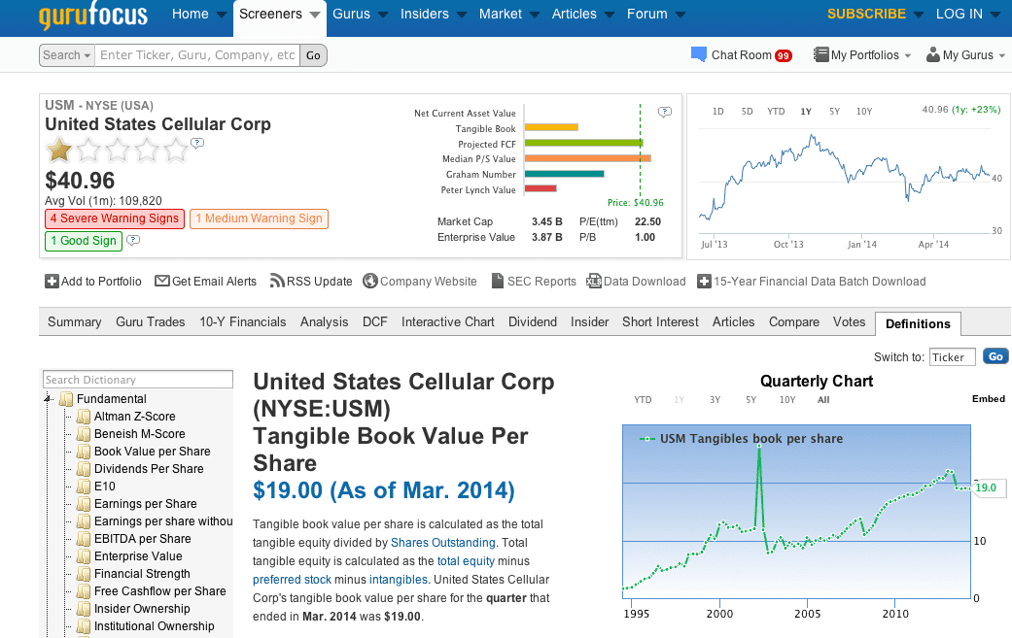Select EBITDA per Share in the dictionary tree
Viewport: 1012px width, 638px height.
tap(143, 539)
